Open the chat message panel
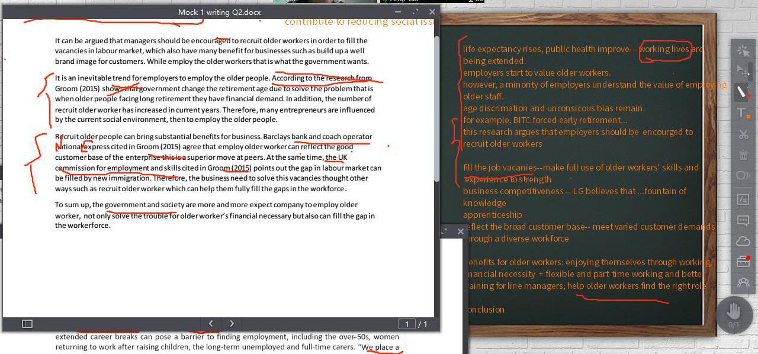 click(743, 221)
